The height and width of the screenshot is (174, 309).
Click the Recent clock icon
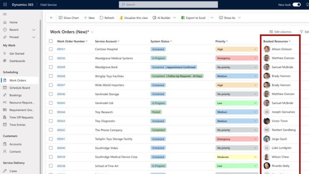point(5,30)
